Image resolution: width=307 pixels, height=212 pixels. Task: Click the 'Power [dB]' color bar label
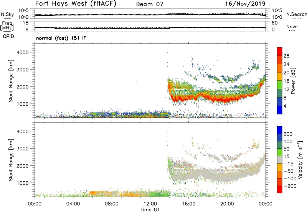[293, 81]
